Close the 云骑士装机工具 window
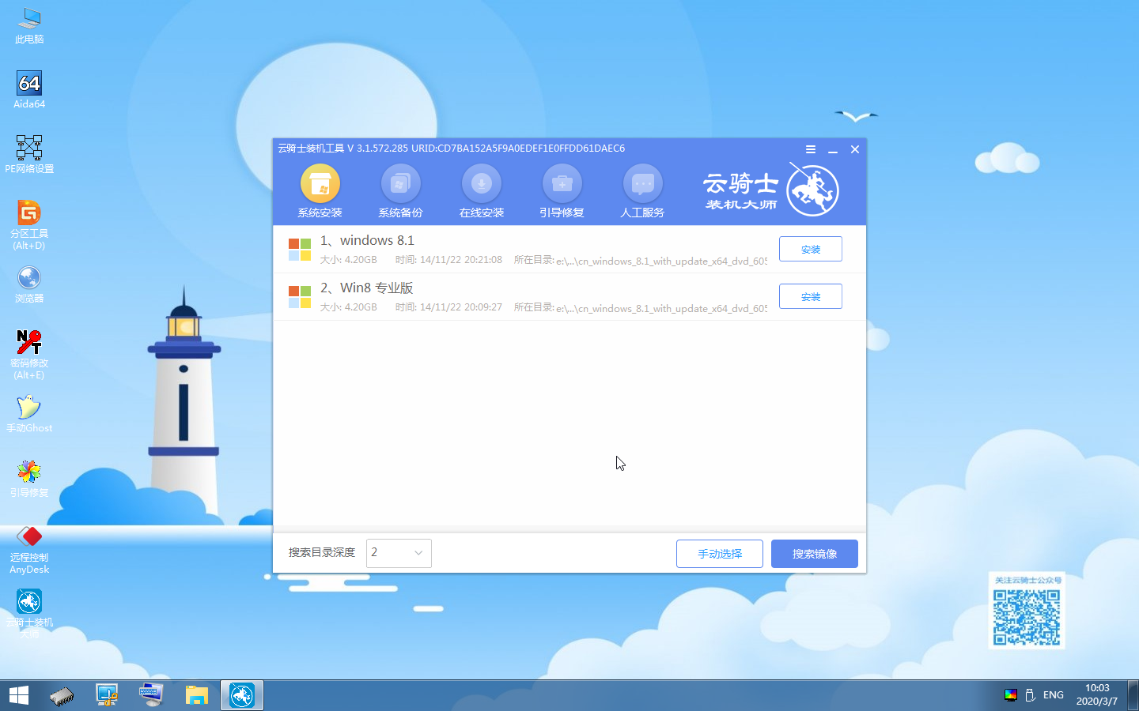This screenshot has height=711, width=1139. (x=855, y=149)
